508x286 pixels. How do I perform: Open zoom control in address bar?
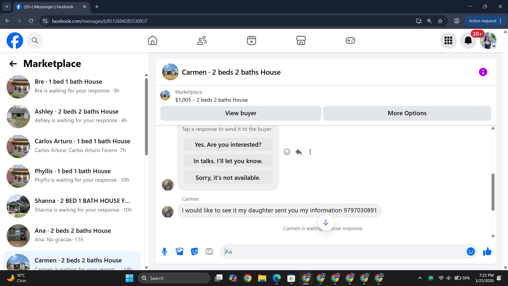point(429,21)
